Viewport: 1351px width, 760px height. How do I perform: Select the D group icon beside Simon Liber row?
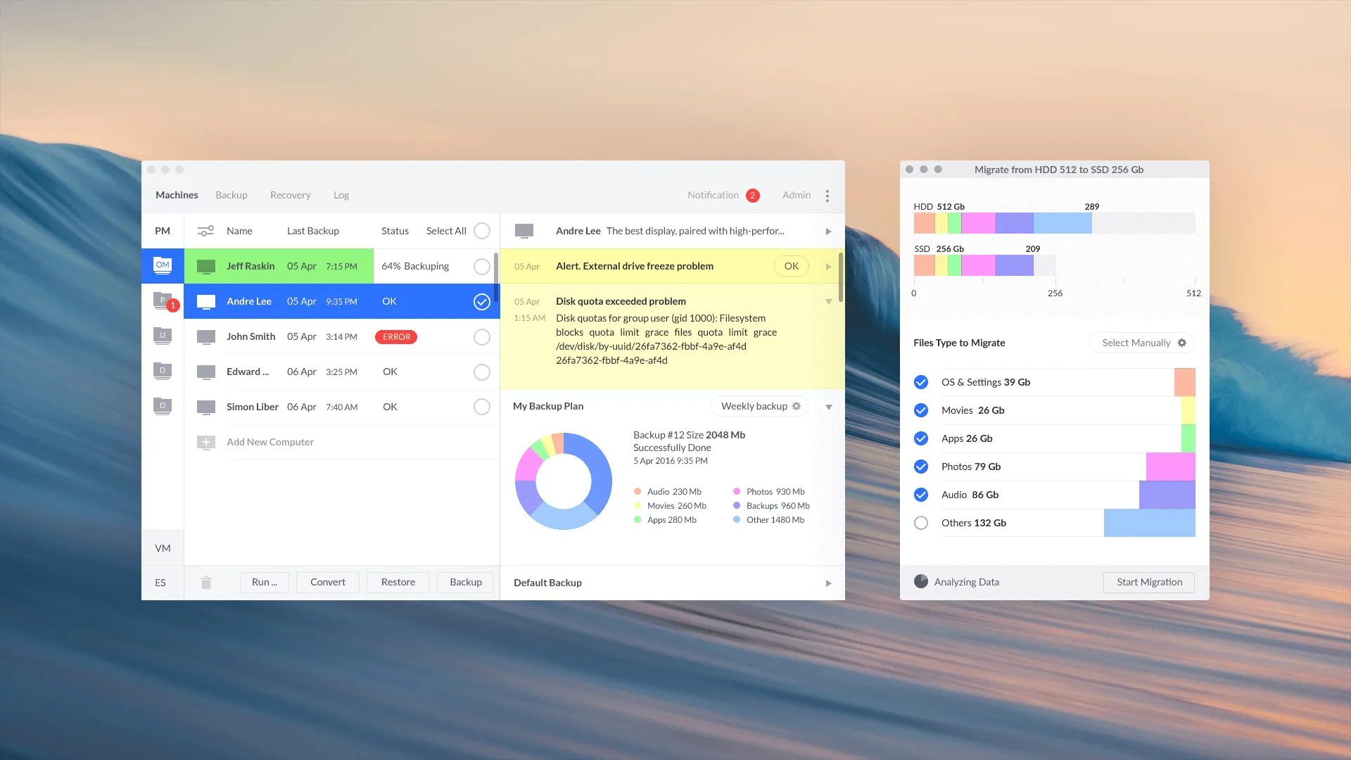click(x=163, y=406)
